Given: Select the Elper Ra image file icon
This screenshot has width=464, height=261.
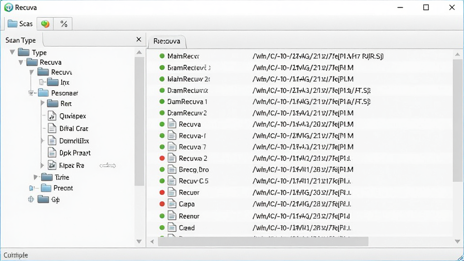Looking at the screenshot, I should coord(52,165).
